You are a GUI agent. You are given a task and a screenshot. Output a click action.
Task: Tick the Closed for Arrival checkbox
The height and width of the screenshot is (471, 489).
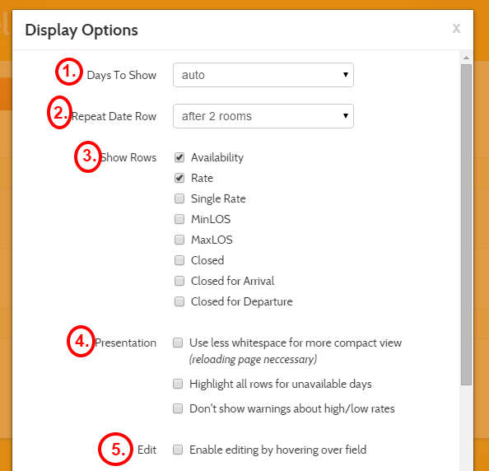(x=179, y=281)
